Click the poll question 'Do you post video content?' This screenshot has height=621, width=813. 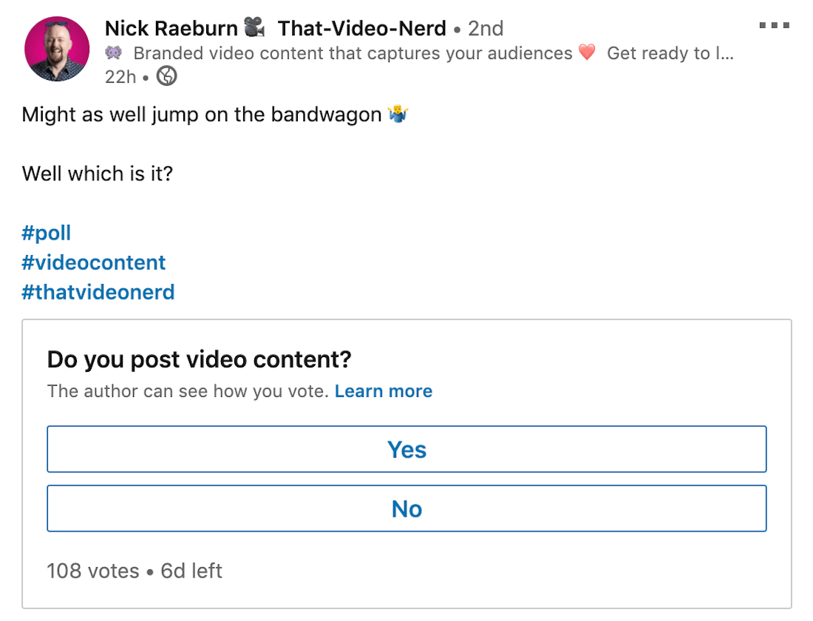point(199,359)
